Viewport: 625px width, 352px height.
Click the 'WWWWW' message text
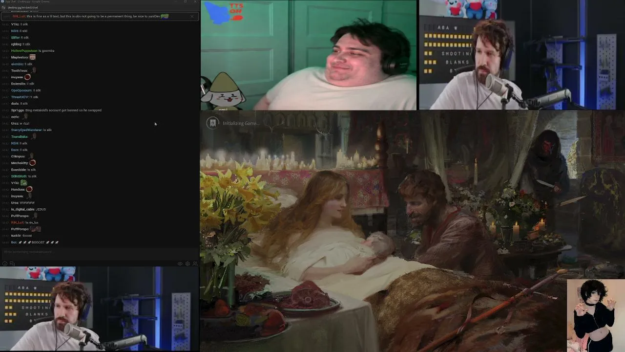27,202
